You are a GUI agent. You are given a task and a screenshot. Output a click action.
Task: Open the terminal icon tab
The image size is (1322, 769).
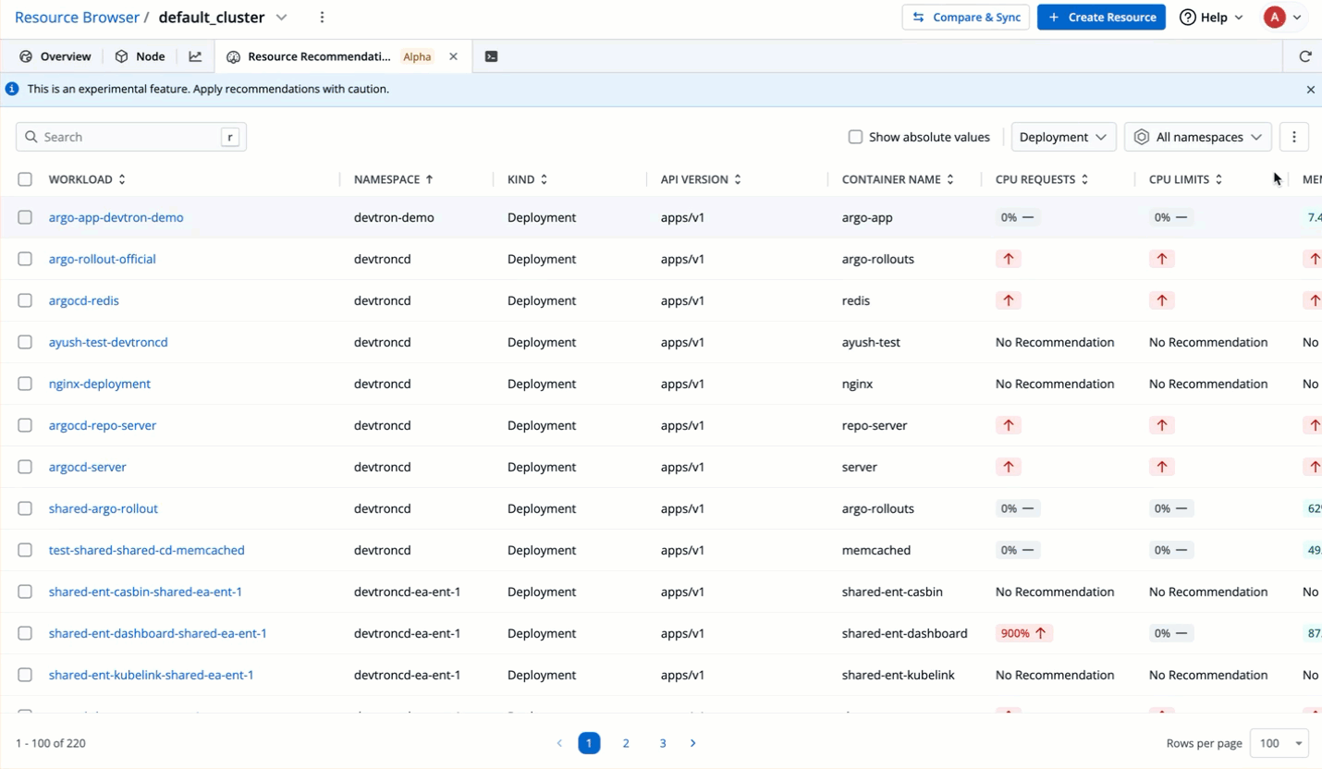(492, 56)
